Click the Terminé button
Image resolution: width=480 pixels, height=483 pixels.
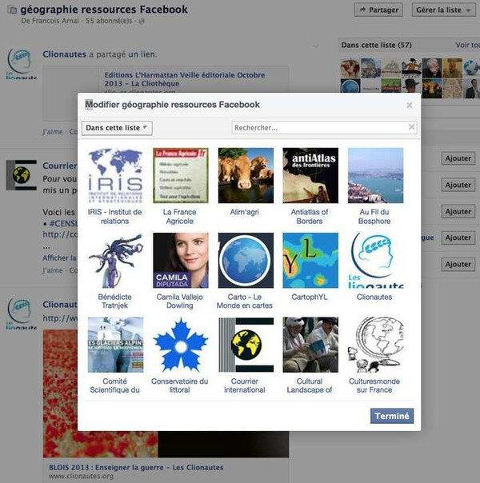coord(392,416)
